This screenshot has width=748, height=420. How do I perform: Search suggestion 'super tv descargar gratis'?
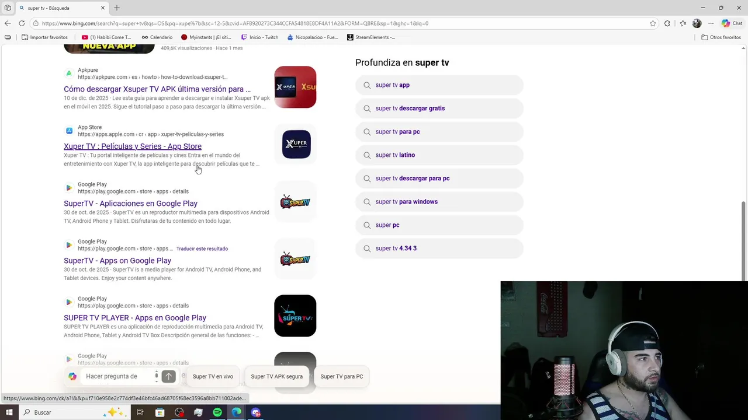pyautogui.click(x=439, y=108)
